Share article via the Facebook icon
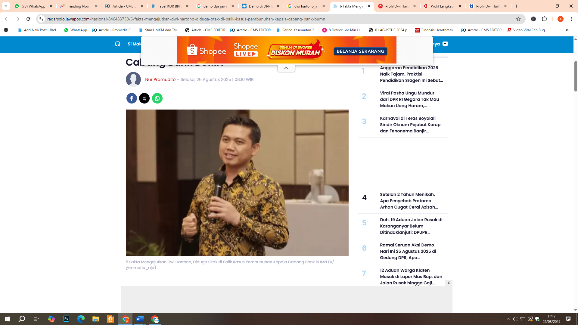This screenshot has width=578, height=325. tap(132, 98)
